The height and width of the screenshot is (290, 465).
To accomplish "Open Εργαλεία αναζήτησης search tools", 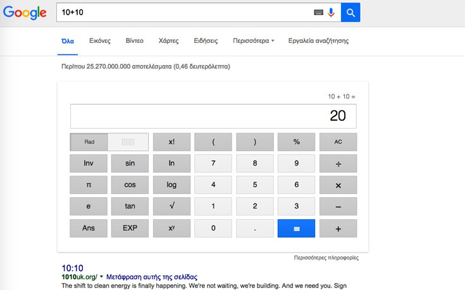I will 318,41.
